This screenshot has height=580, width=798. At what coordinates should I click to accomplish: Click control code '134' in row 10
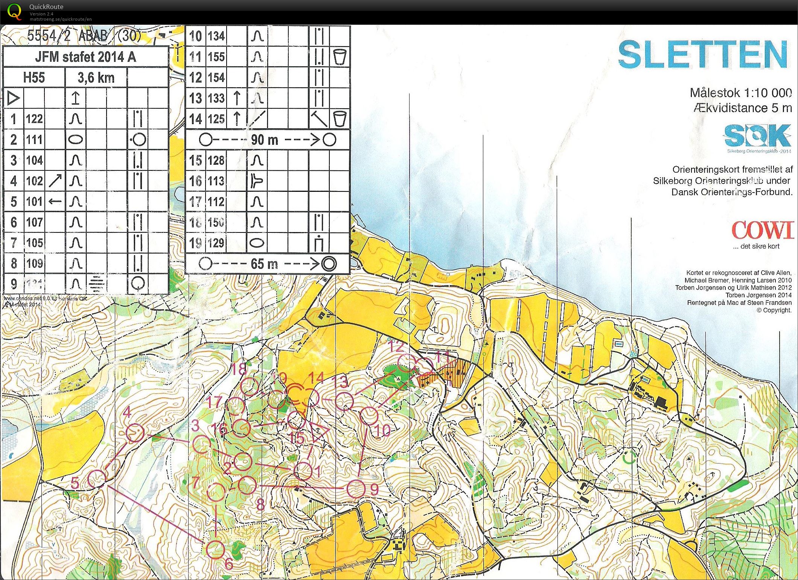pos(216,36)
